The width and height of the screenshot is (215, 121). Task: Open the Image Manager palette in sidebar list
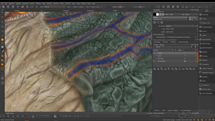[206, 27]
